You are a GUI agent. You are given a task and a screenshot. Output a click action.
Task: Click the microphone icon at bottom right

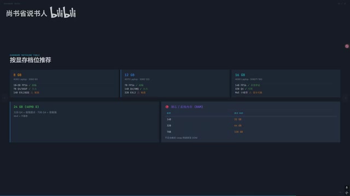347,188
